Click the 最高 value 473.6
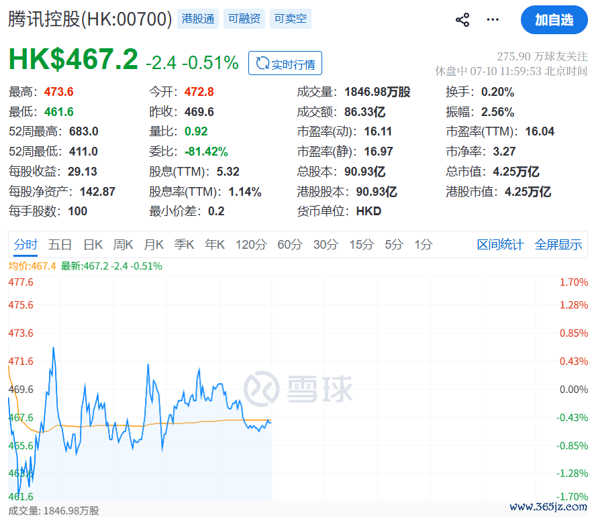This screenshot has height=517, width=592. [x=58, y=92]
